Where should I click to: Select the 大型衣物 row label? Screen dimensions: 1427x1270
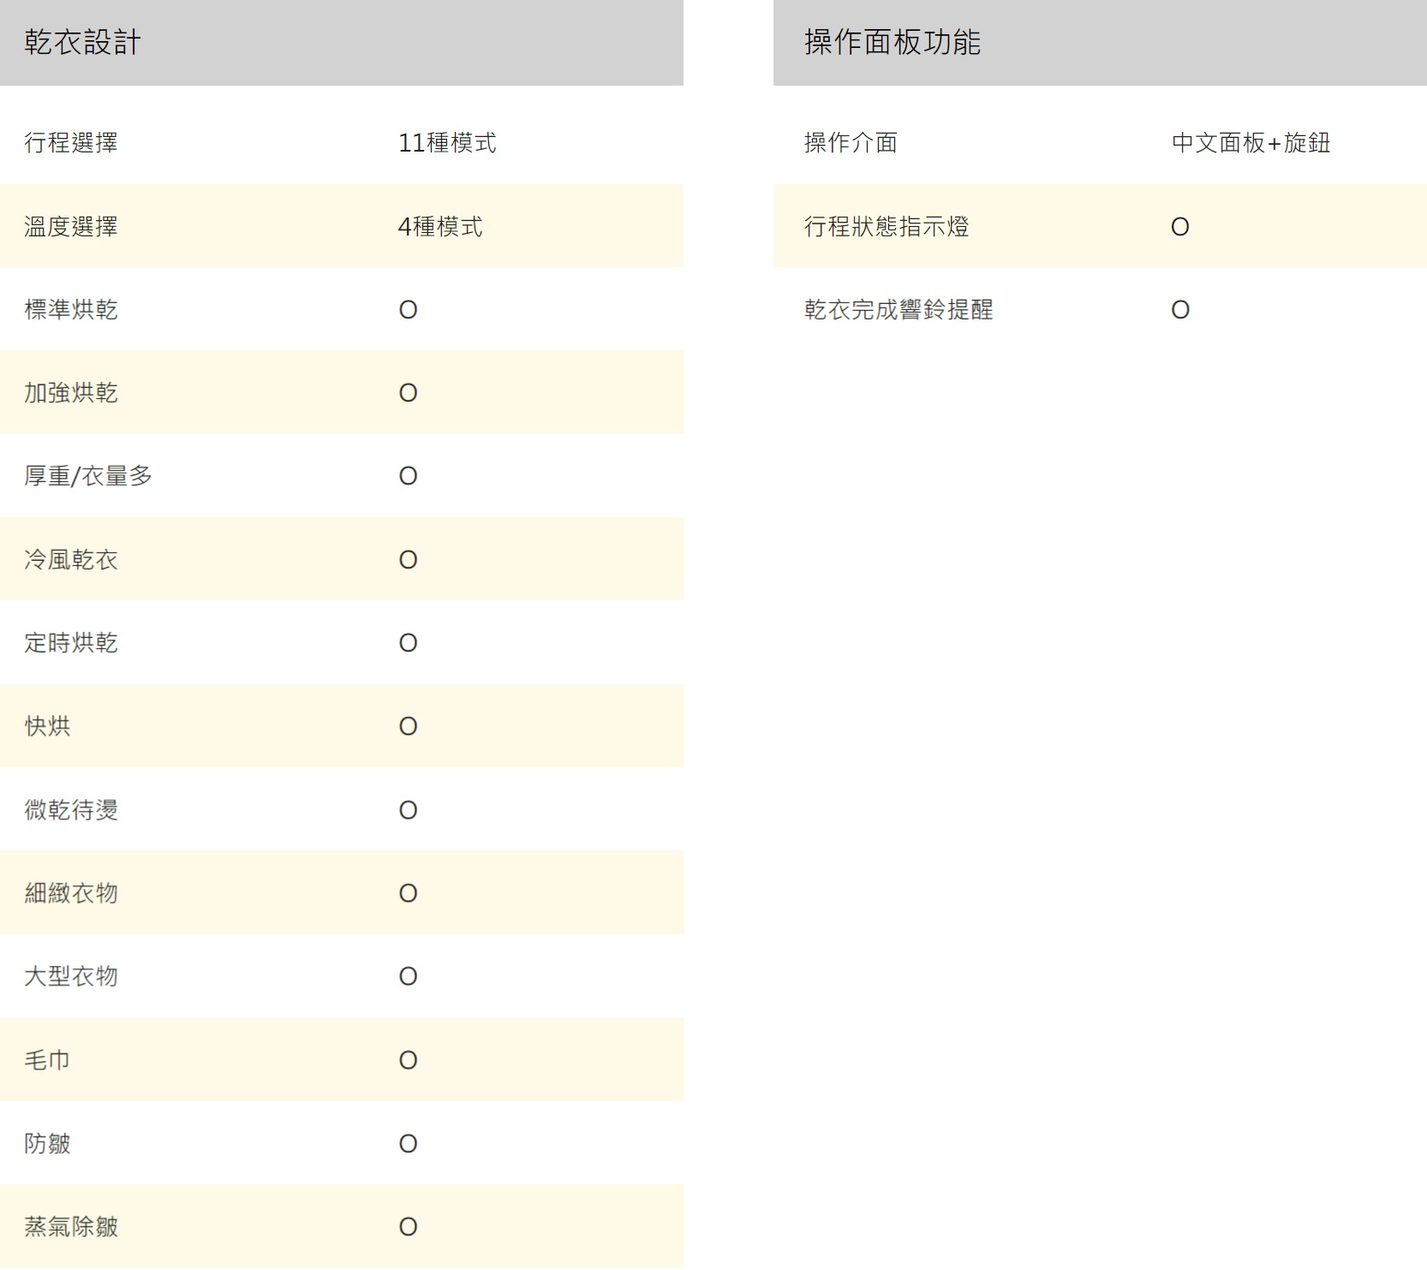71,976
